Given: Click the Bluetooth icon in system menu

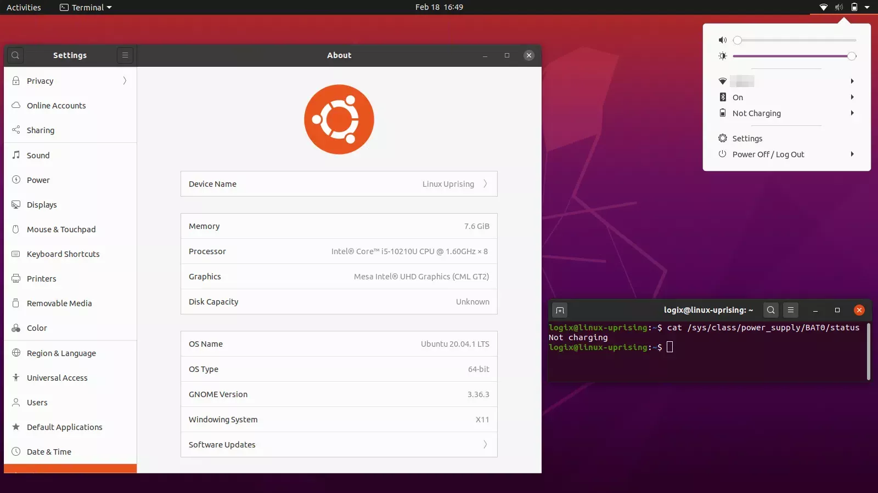Looking at the screenshot, I should point(723,97).
